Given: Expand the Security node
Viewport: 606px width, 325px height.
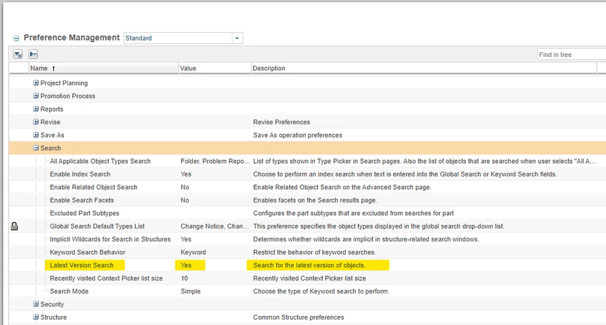Looking at the screenshot, I should [36, 304].
